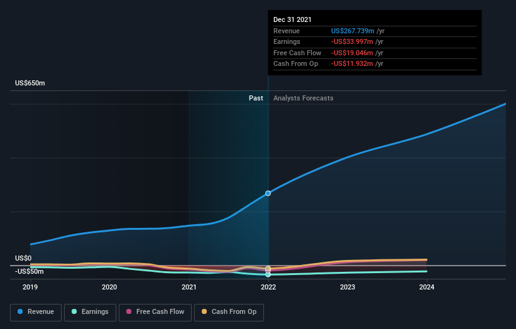Click the US$0 y-axis label
Viewport: 516px width, 329px height.
23,258
